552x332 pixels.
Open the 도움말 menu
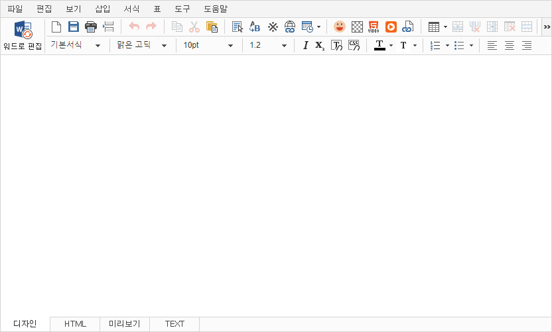pyautogui.click(x=216, y=9)
